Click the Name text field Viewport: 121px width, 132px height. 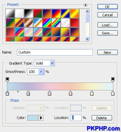click(x=55, y=52)
